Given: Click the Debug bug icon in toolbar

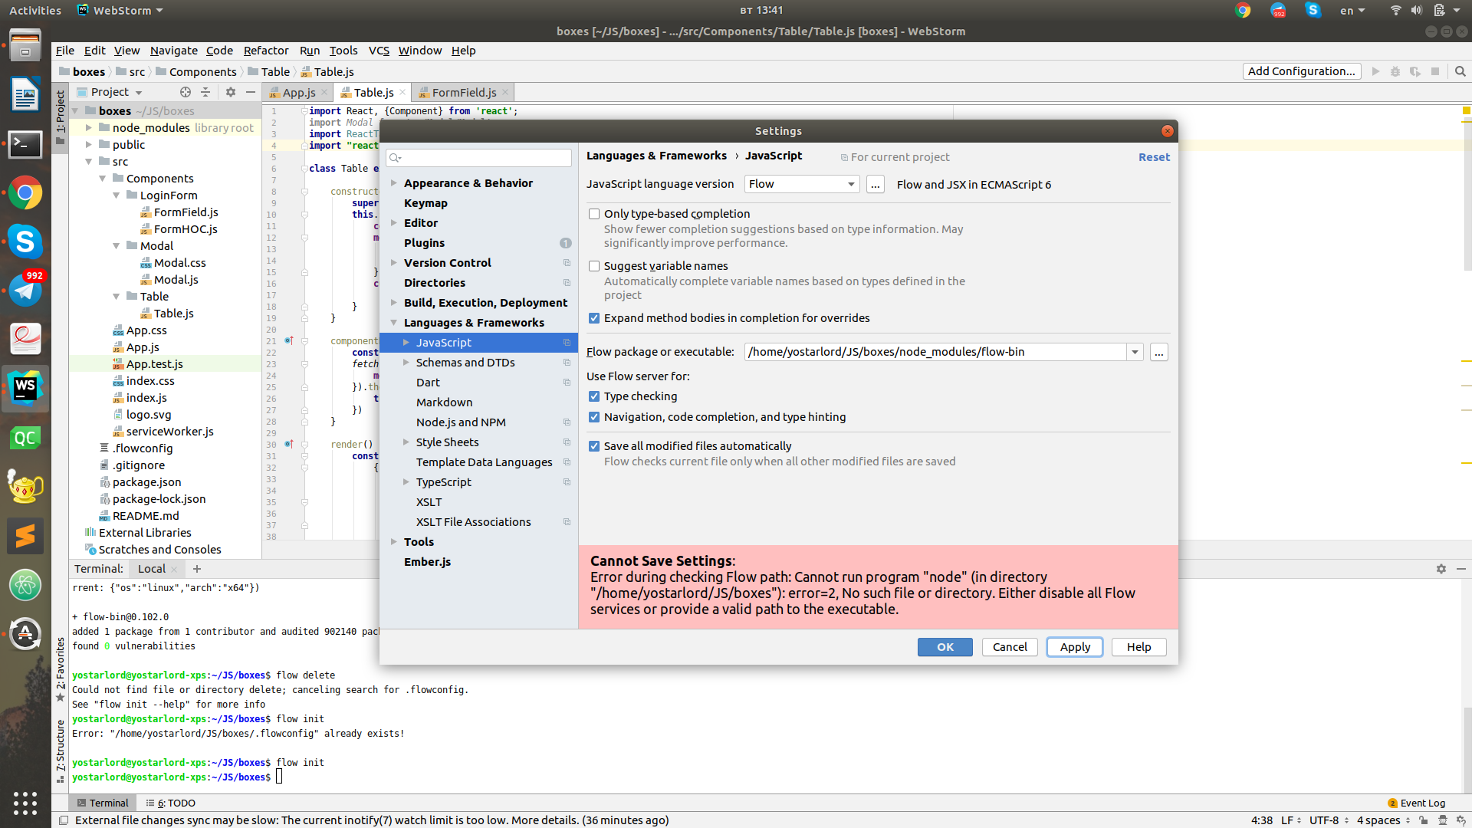Looking at the screenshot, I should tap(1395, 71).
